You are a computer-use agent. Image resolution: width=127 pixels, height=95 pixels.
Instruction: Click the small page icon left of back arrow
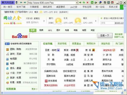point(17,3)
